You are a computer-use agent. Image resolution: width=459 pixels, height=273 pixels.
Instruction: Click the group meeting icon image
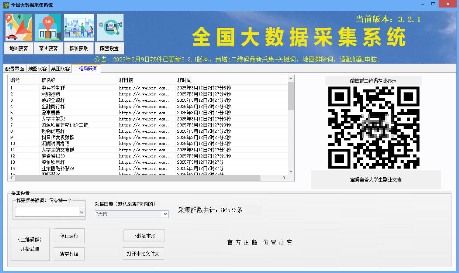click(x=79, y=27)
